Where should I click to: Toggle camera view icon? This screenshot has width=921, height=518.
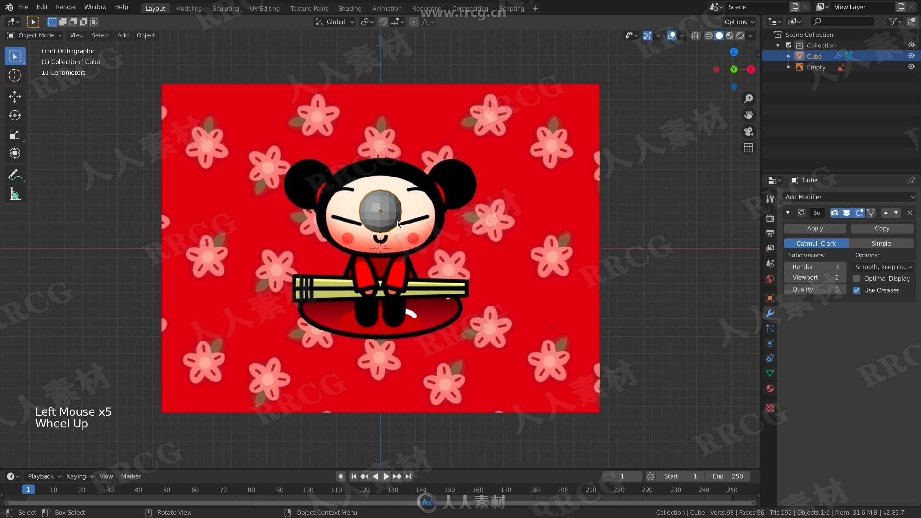(748, 131)
